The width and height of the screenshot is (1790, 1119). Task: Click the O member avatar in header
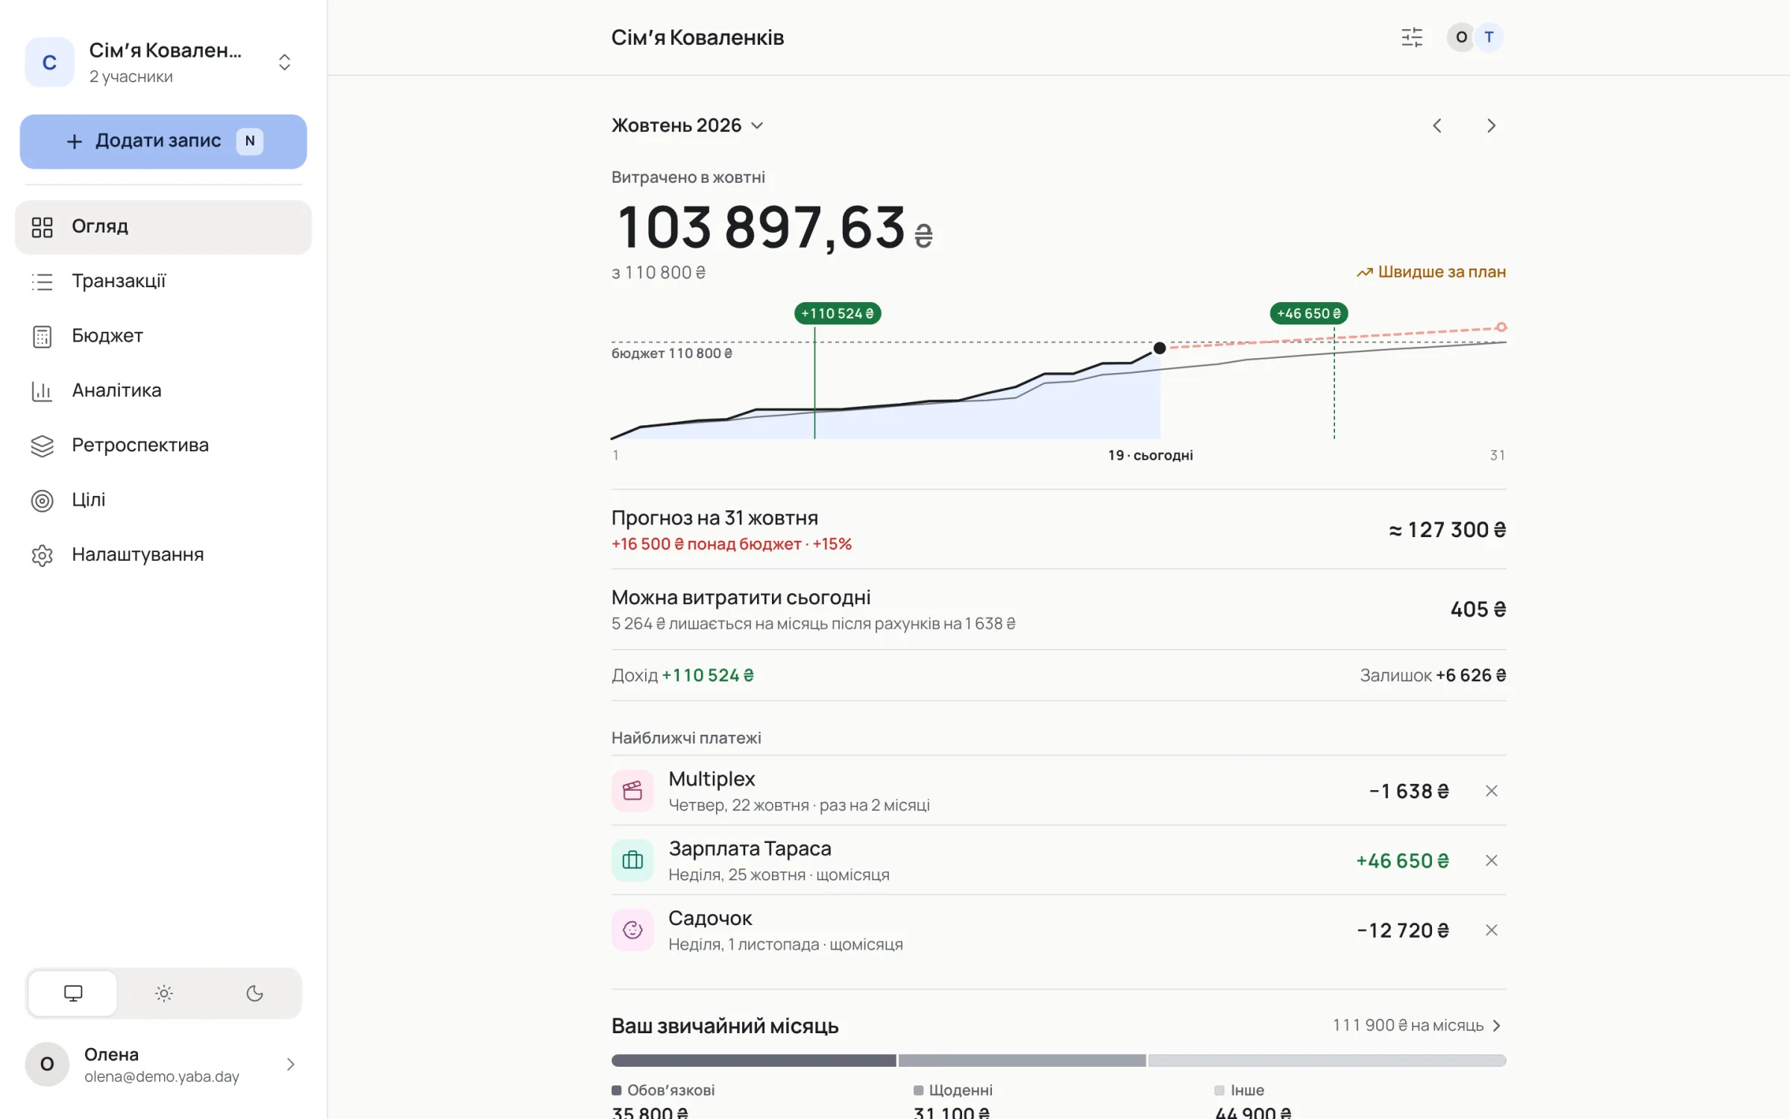1460,37
